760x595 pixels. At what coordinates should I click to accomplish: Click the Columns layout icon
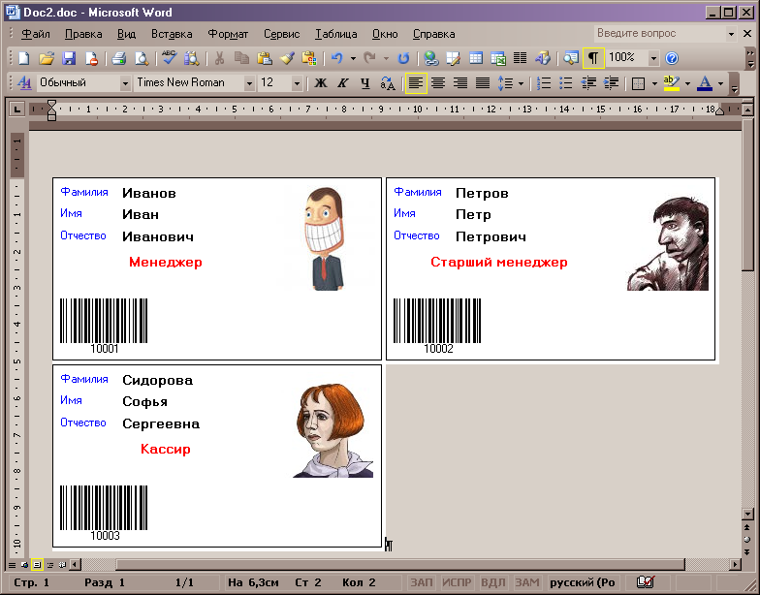coord(521,58)
